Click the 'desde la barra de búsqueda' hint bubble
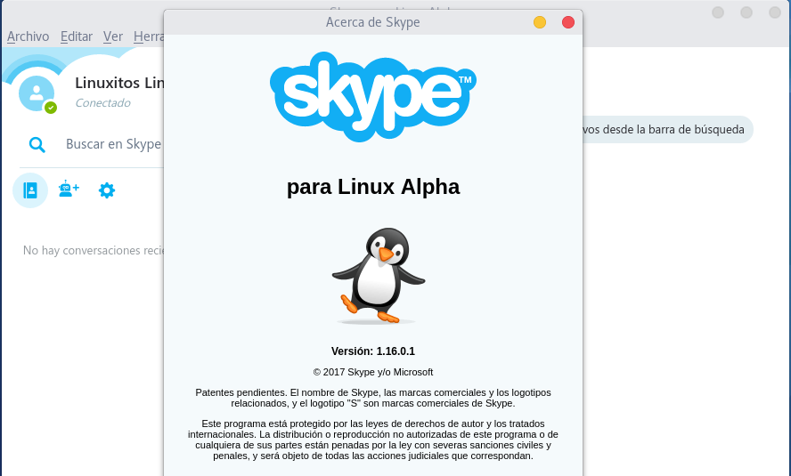The width and height of the screenshot is (791, 476). click(x=667, y=129)
